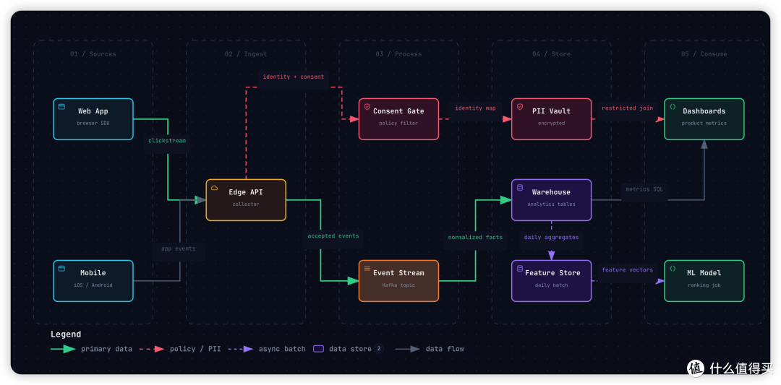Click the '01 / Sources' column header
781x385 pixels.
tap(93, 54)
